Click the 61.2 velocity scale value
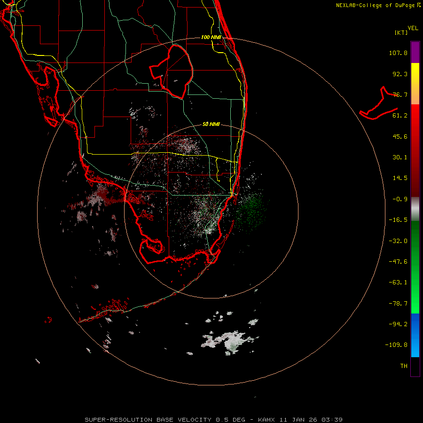This screenshot has height=423, width=423. coord(400,116)
